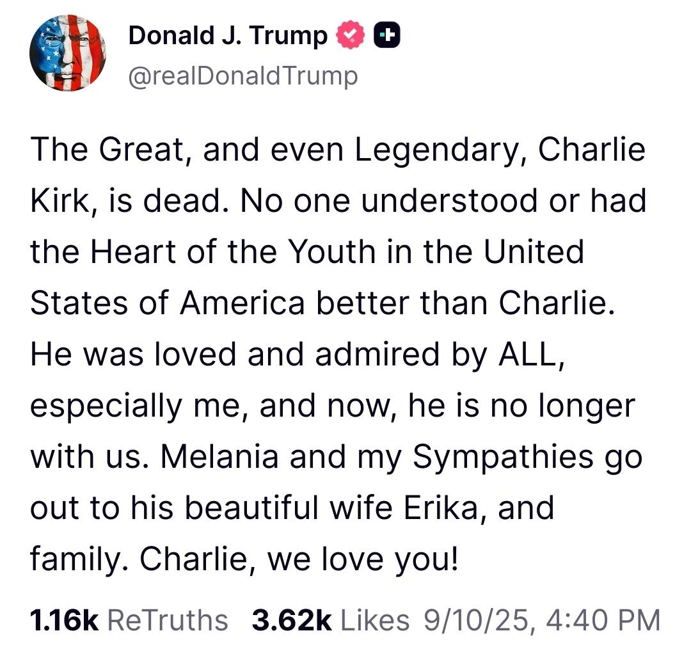The height and width of the screenshot is (656, 691).
Task: Click the closing line "Charlie, we love you!"
Action: point(299,559)
